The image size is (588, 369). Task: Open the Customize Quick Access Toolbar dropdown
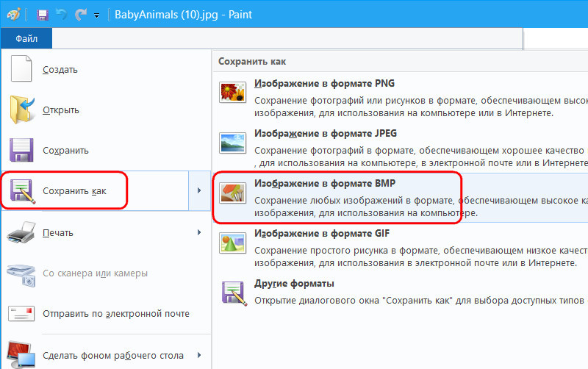[97, 15]
